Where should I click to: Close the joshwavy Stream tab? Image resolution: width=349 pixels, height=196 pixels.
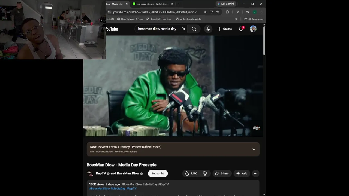point(172,4)
